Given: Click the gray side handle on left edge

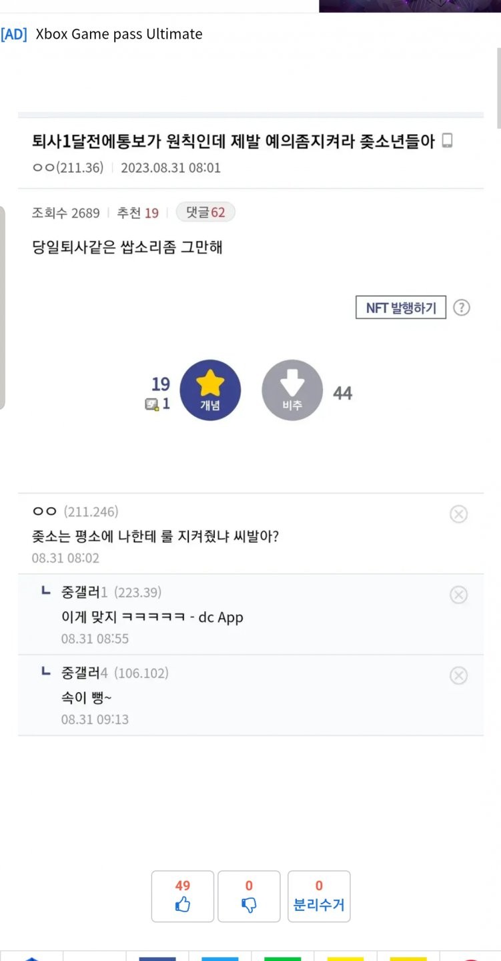Looking at the screenshot, I should click(x=2, y=307).
